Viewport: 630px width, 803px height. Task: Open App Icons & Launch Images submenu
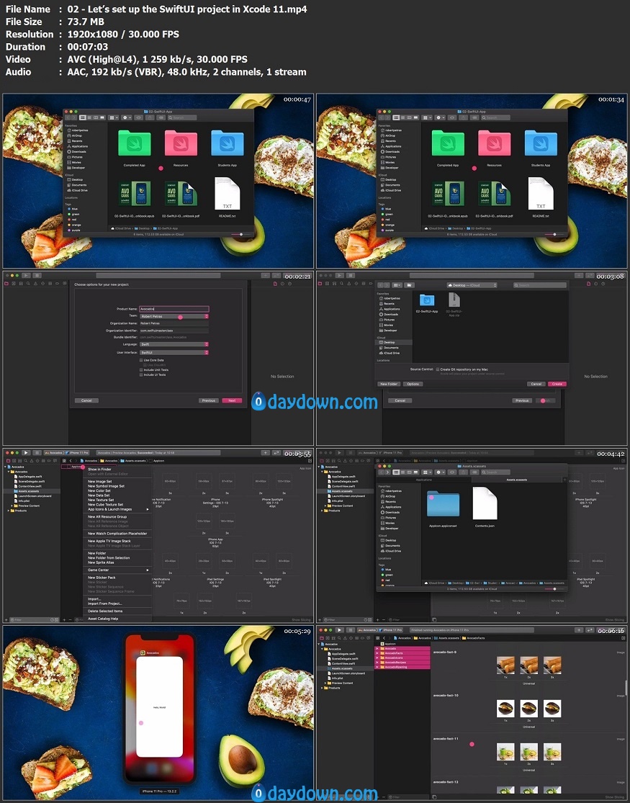[x=118, y=509]
